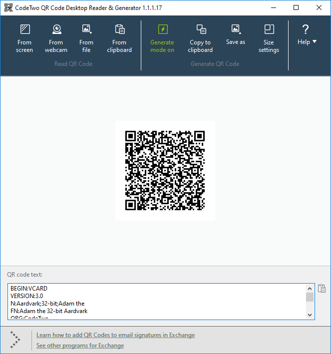Screen dimensions: 331x354
Task: Open See other programs for Exchange link
Action: 80,346
